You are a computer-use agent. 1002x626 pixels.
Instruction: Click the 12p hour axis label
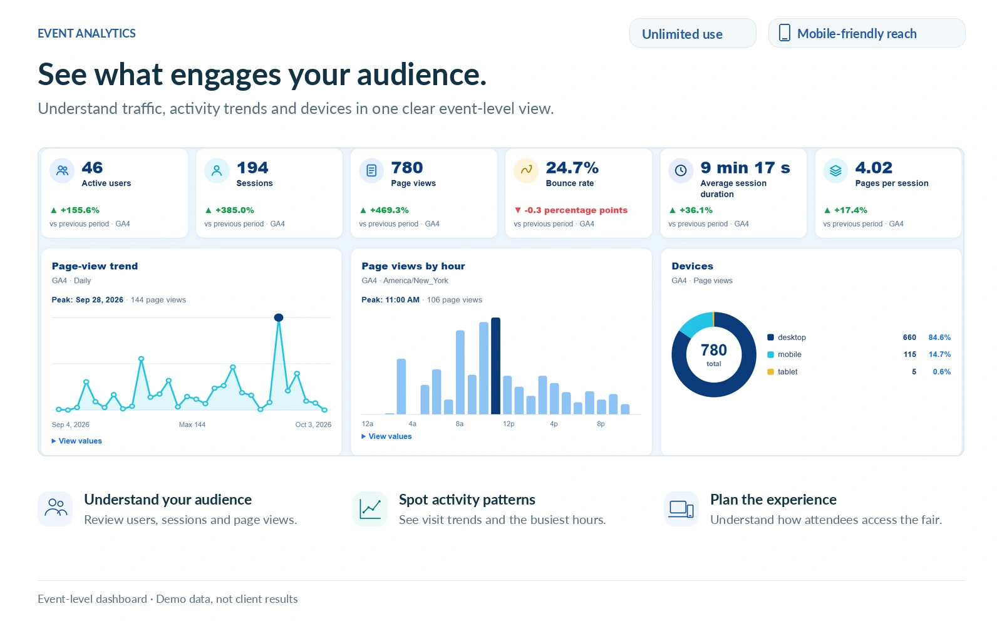click(x=509, y=424)
